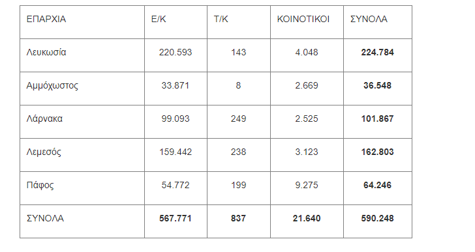Select the Λάρνακα district cell
Screen dimensions: 475x252
(82, 122)
